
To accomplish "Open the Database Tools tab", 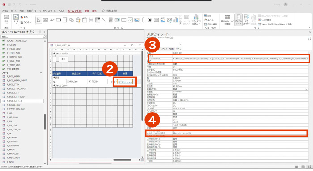I will pyautogui.click(x=47, y=11).
